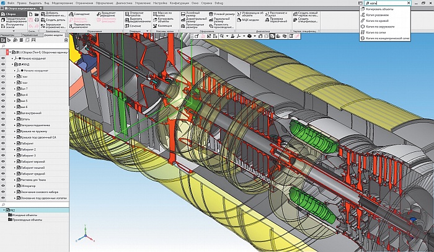Collapse the top Сборка root node

9,52
